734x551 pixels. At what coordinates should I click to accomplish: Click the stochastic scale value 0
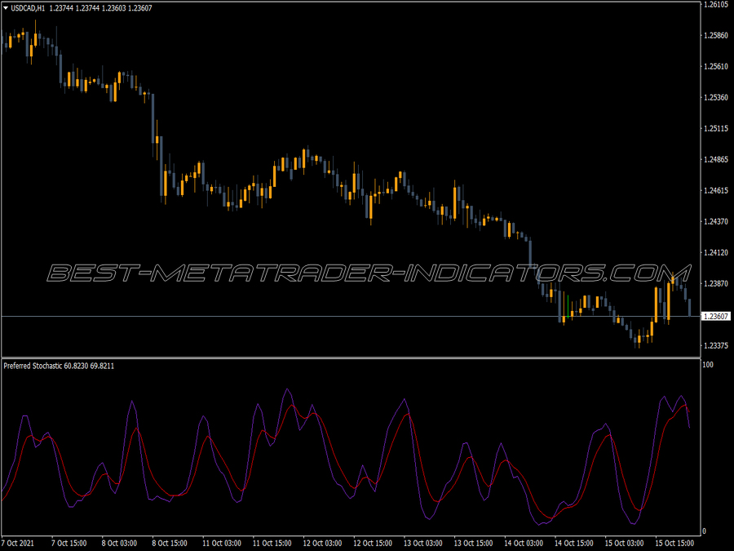tap(705, 531)
